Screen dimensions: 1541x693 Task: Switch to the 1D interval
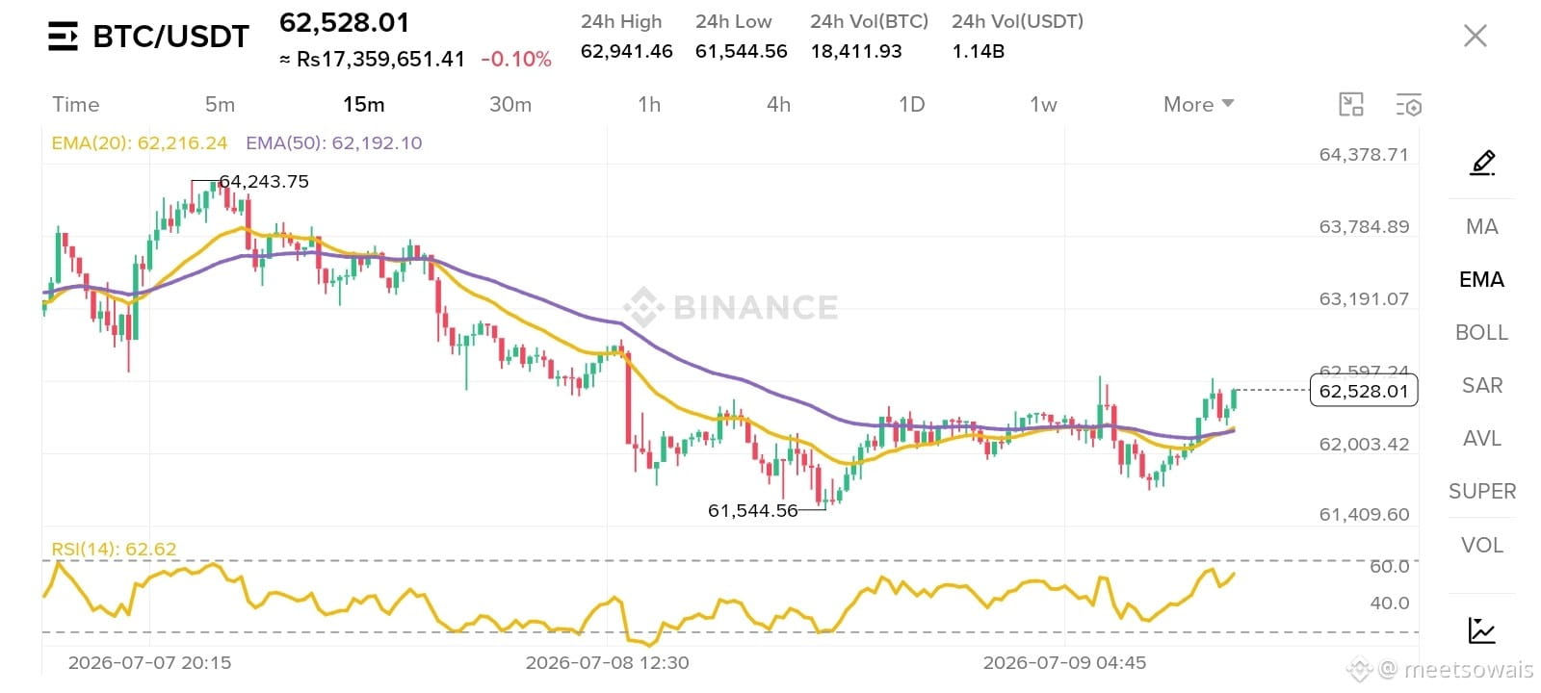[x=911, y=104]
